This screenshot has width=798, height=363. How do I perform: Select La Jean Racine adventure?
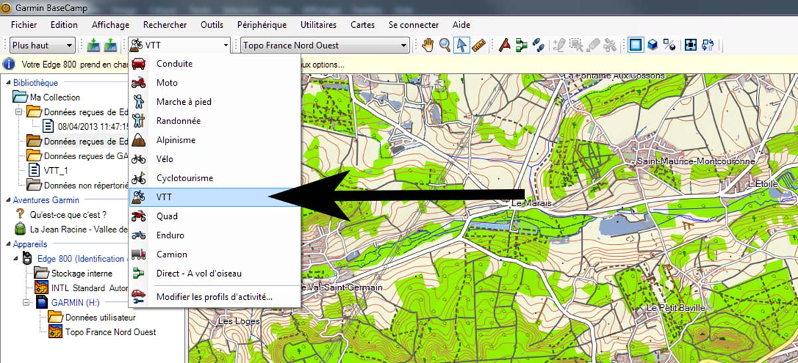pyautogui.click(x=79, y=229)
